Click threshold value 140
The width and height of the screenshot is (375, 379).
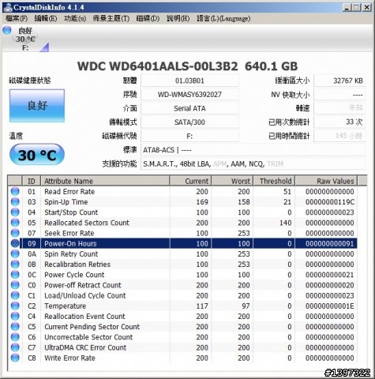coord(285,223)
